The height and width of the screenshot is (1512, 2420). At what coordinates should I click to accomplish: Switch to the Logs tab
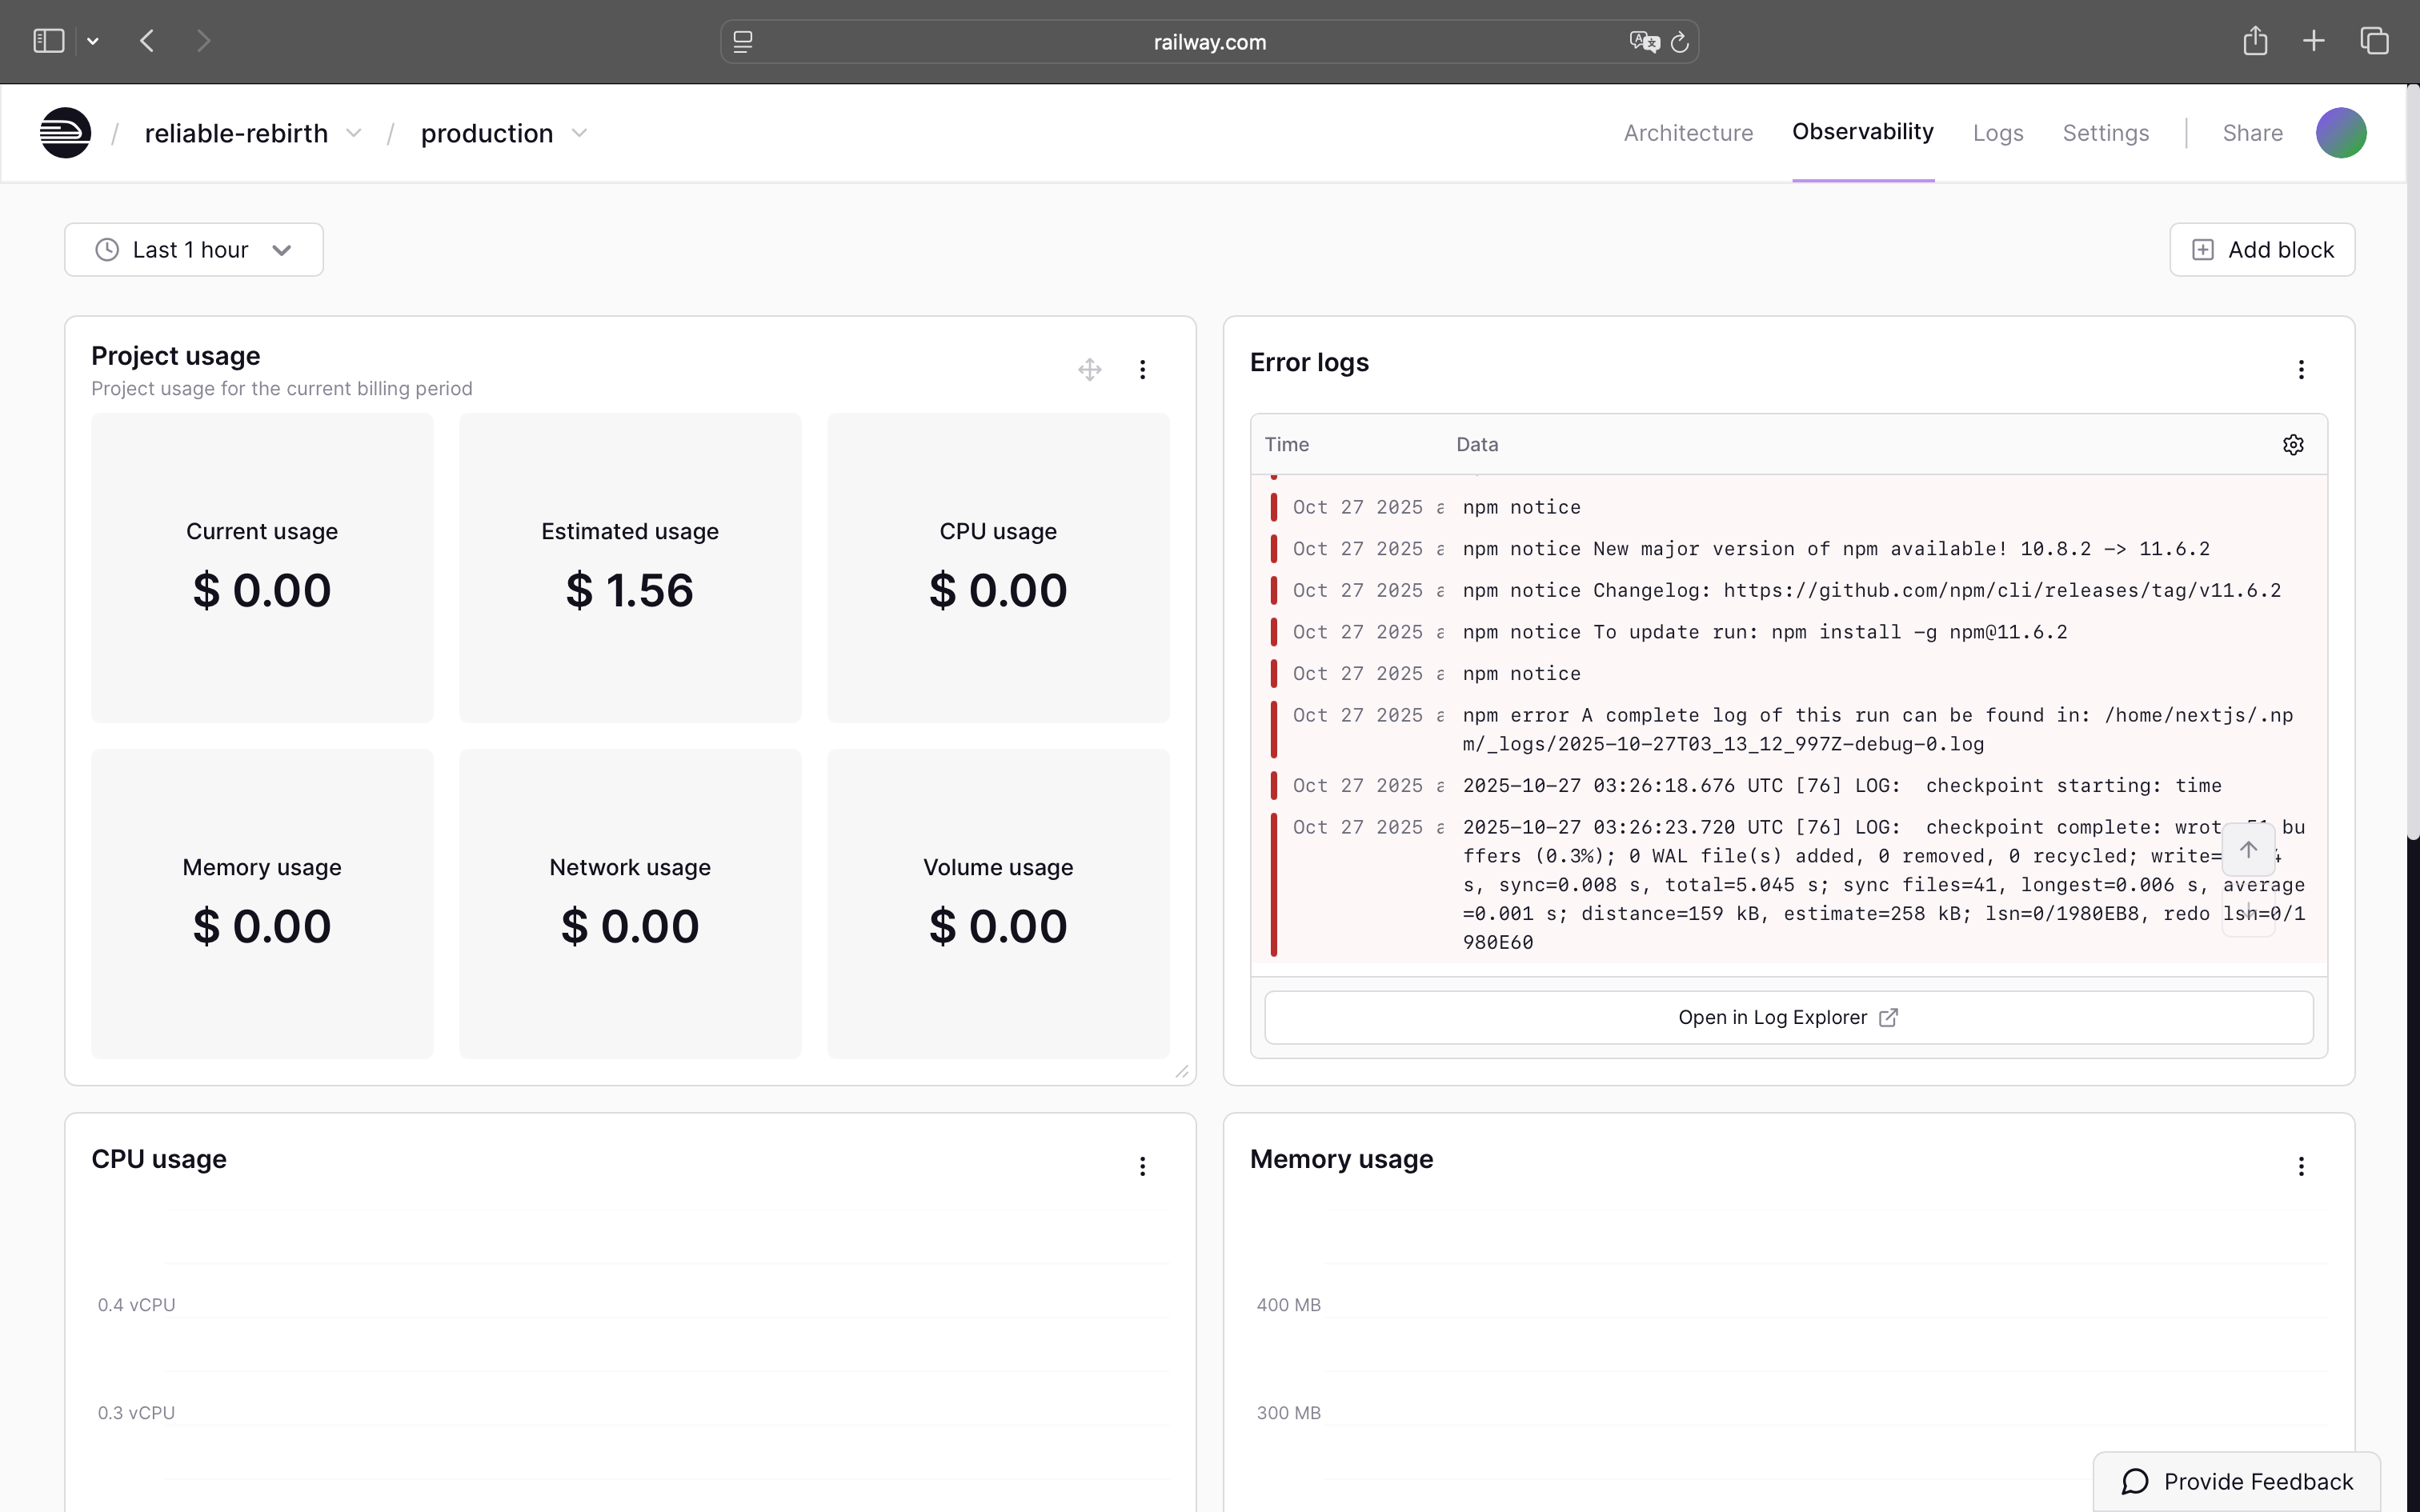click(x=1997, y=133)
